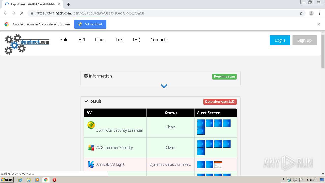Open Windows Explorer folder from taskbar
The width and height of the screenshot is (325, 183).
29,180
